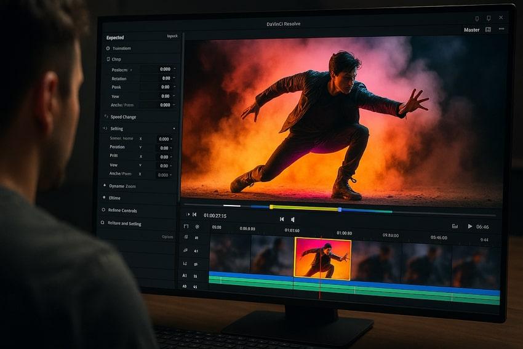Click the phone icon in the title bar
This screenshot has height=349, width=523.
[x=477, y=18]
